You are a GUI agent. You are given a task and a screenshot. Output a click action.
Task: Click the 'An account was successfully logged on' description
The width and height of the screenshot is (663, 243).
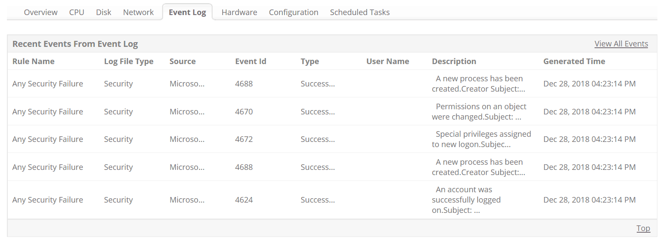466,200
